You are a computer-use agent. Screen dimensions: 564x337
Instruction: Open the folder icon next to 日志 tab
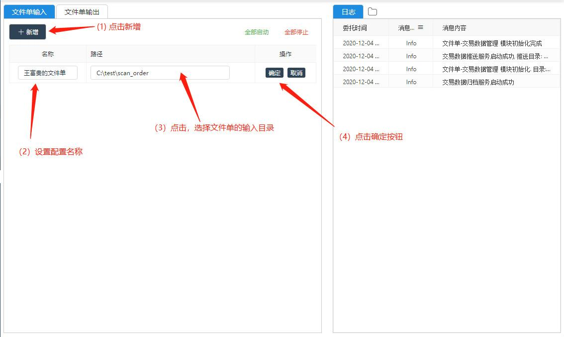coord(373,12)
